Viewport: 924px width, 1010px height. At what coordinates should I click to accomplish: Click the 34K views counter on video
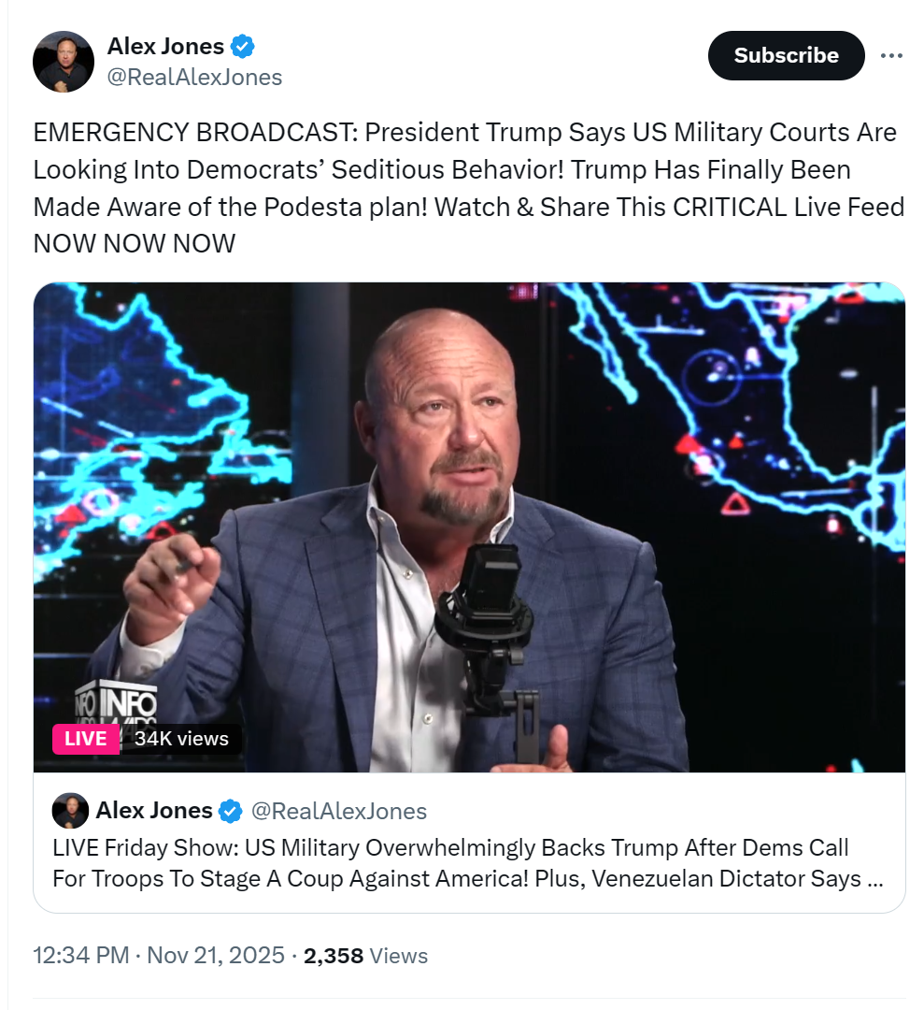tap(181, 739)
